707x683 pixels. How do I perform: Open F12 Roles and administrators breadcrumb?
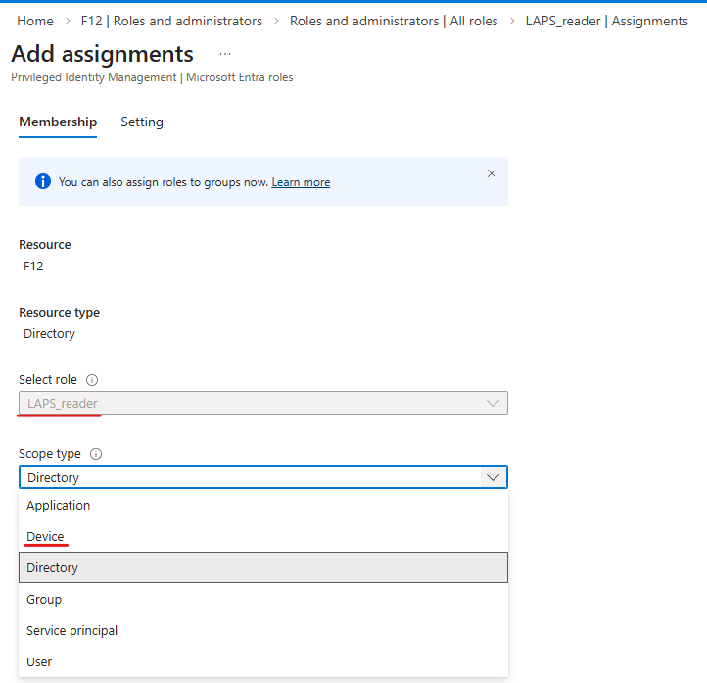point(171,21)
